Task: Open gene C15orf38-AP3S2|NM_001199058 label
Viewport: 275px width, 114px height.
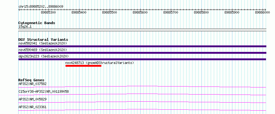Action: coord(44,91)
